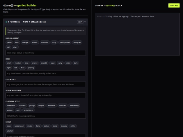
Task: Copy the Surface section
Action: [80, 22]
